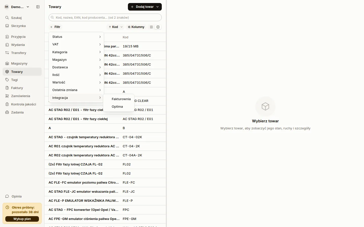The image size is (364, 227).
Task: Collapse the sidebar with the panel icon
Action: [x=38, y=7]
